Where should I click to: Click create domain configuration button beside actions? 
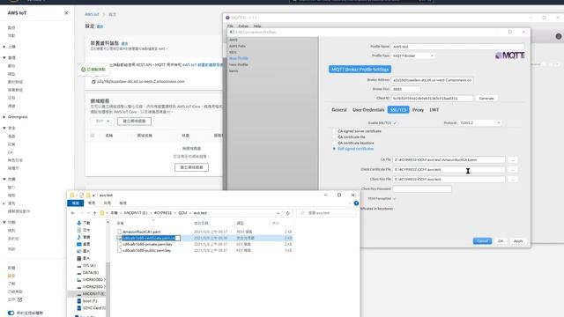pos(134,122)
